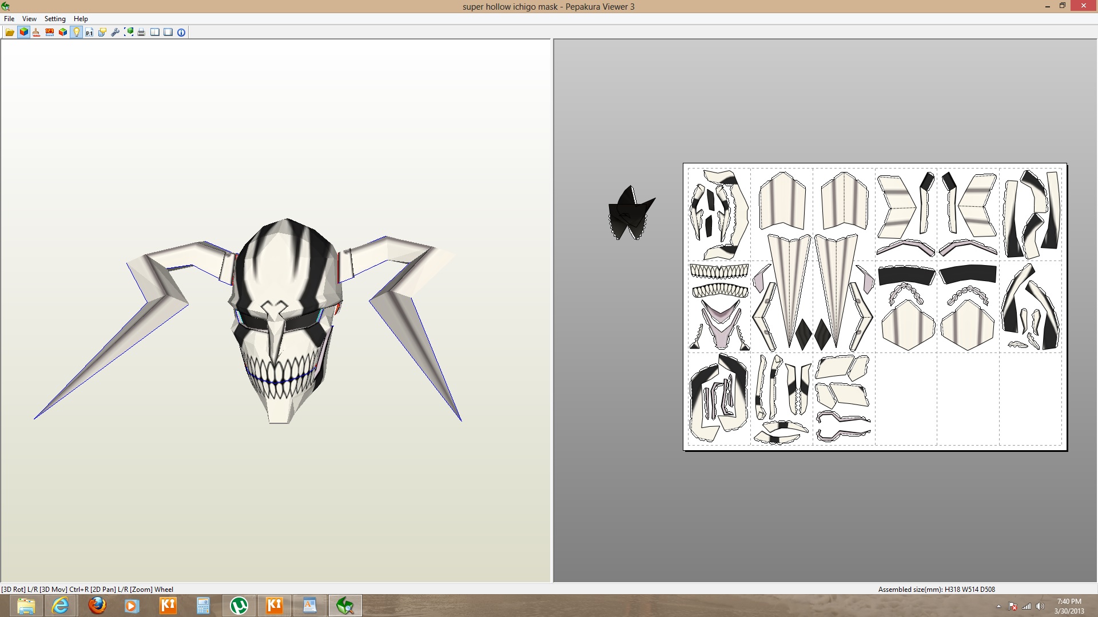Viewport: 1098px width, 617px height.
Task: Open the Help menu
Action: 81,19
